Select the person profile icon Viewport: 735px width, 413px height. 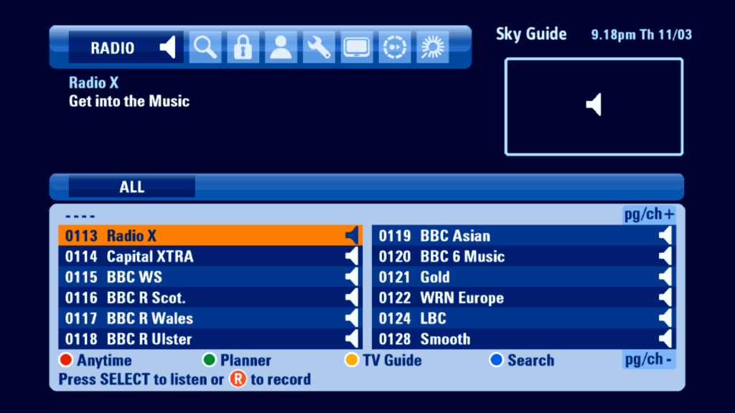(280, 47)
